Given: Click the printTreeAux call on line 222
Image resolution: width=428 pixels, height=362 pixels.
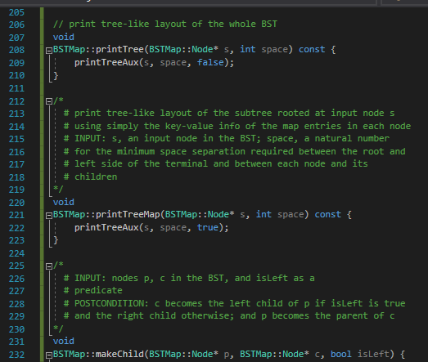Looking at the screenshot, I should [x=106, y=227].
